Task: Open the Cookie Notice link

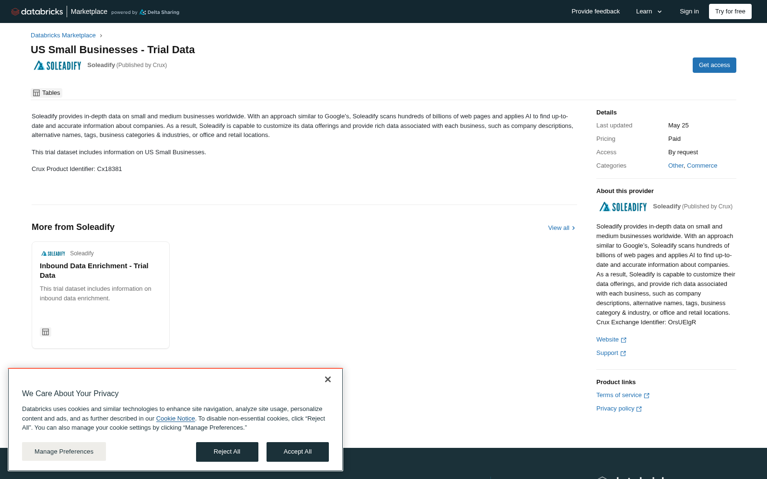Action: pos(175,419)
